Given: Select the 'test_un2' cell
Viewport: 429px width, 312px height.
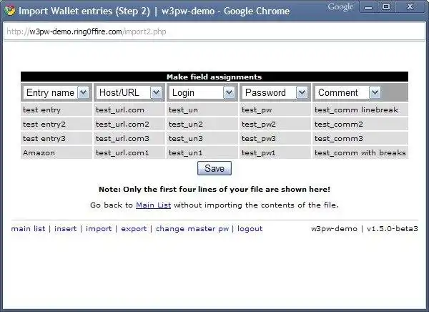Looking at the screenshot, I should pos(202,124).
